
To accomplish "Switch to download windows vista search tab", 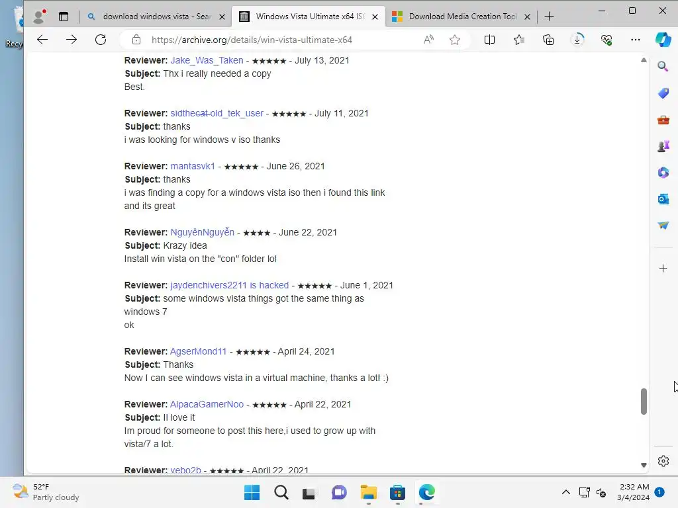I will (156, 17).
